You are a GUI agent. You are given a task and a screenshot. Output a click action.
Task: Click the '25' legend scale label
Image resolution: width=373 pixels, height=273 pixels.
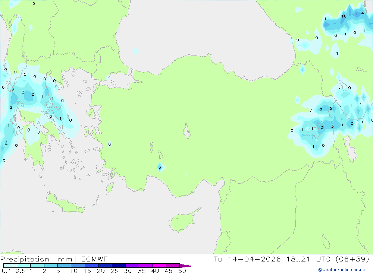(x=114, y=271)
